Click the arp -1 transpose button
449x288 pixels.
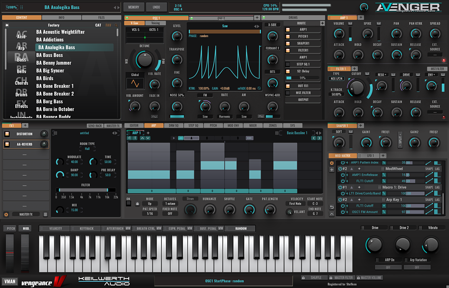pyautogui.click(x=134, y=138)
